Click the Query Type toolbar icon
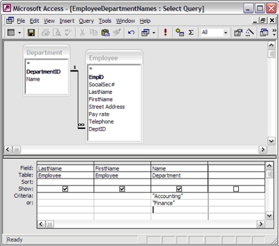This screenshot has height=246, width=279. coord(146,33)
